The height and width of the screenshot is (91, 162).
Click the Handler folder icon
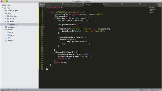coord(8,19)
